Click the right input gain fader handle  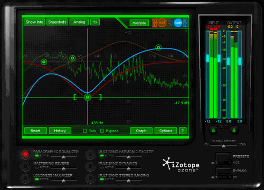click(x=219, y=58)
